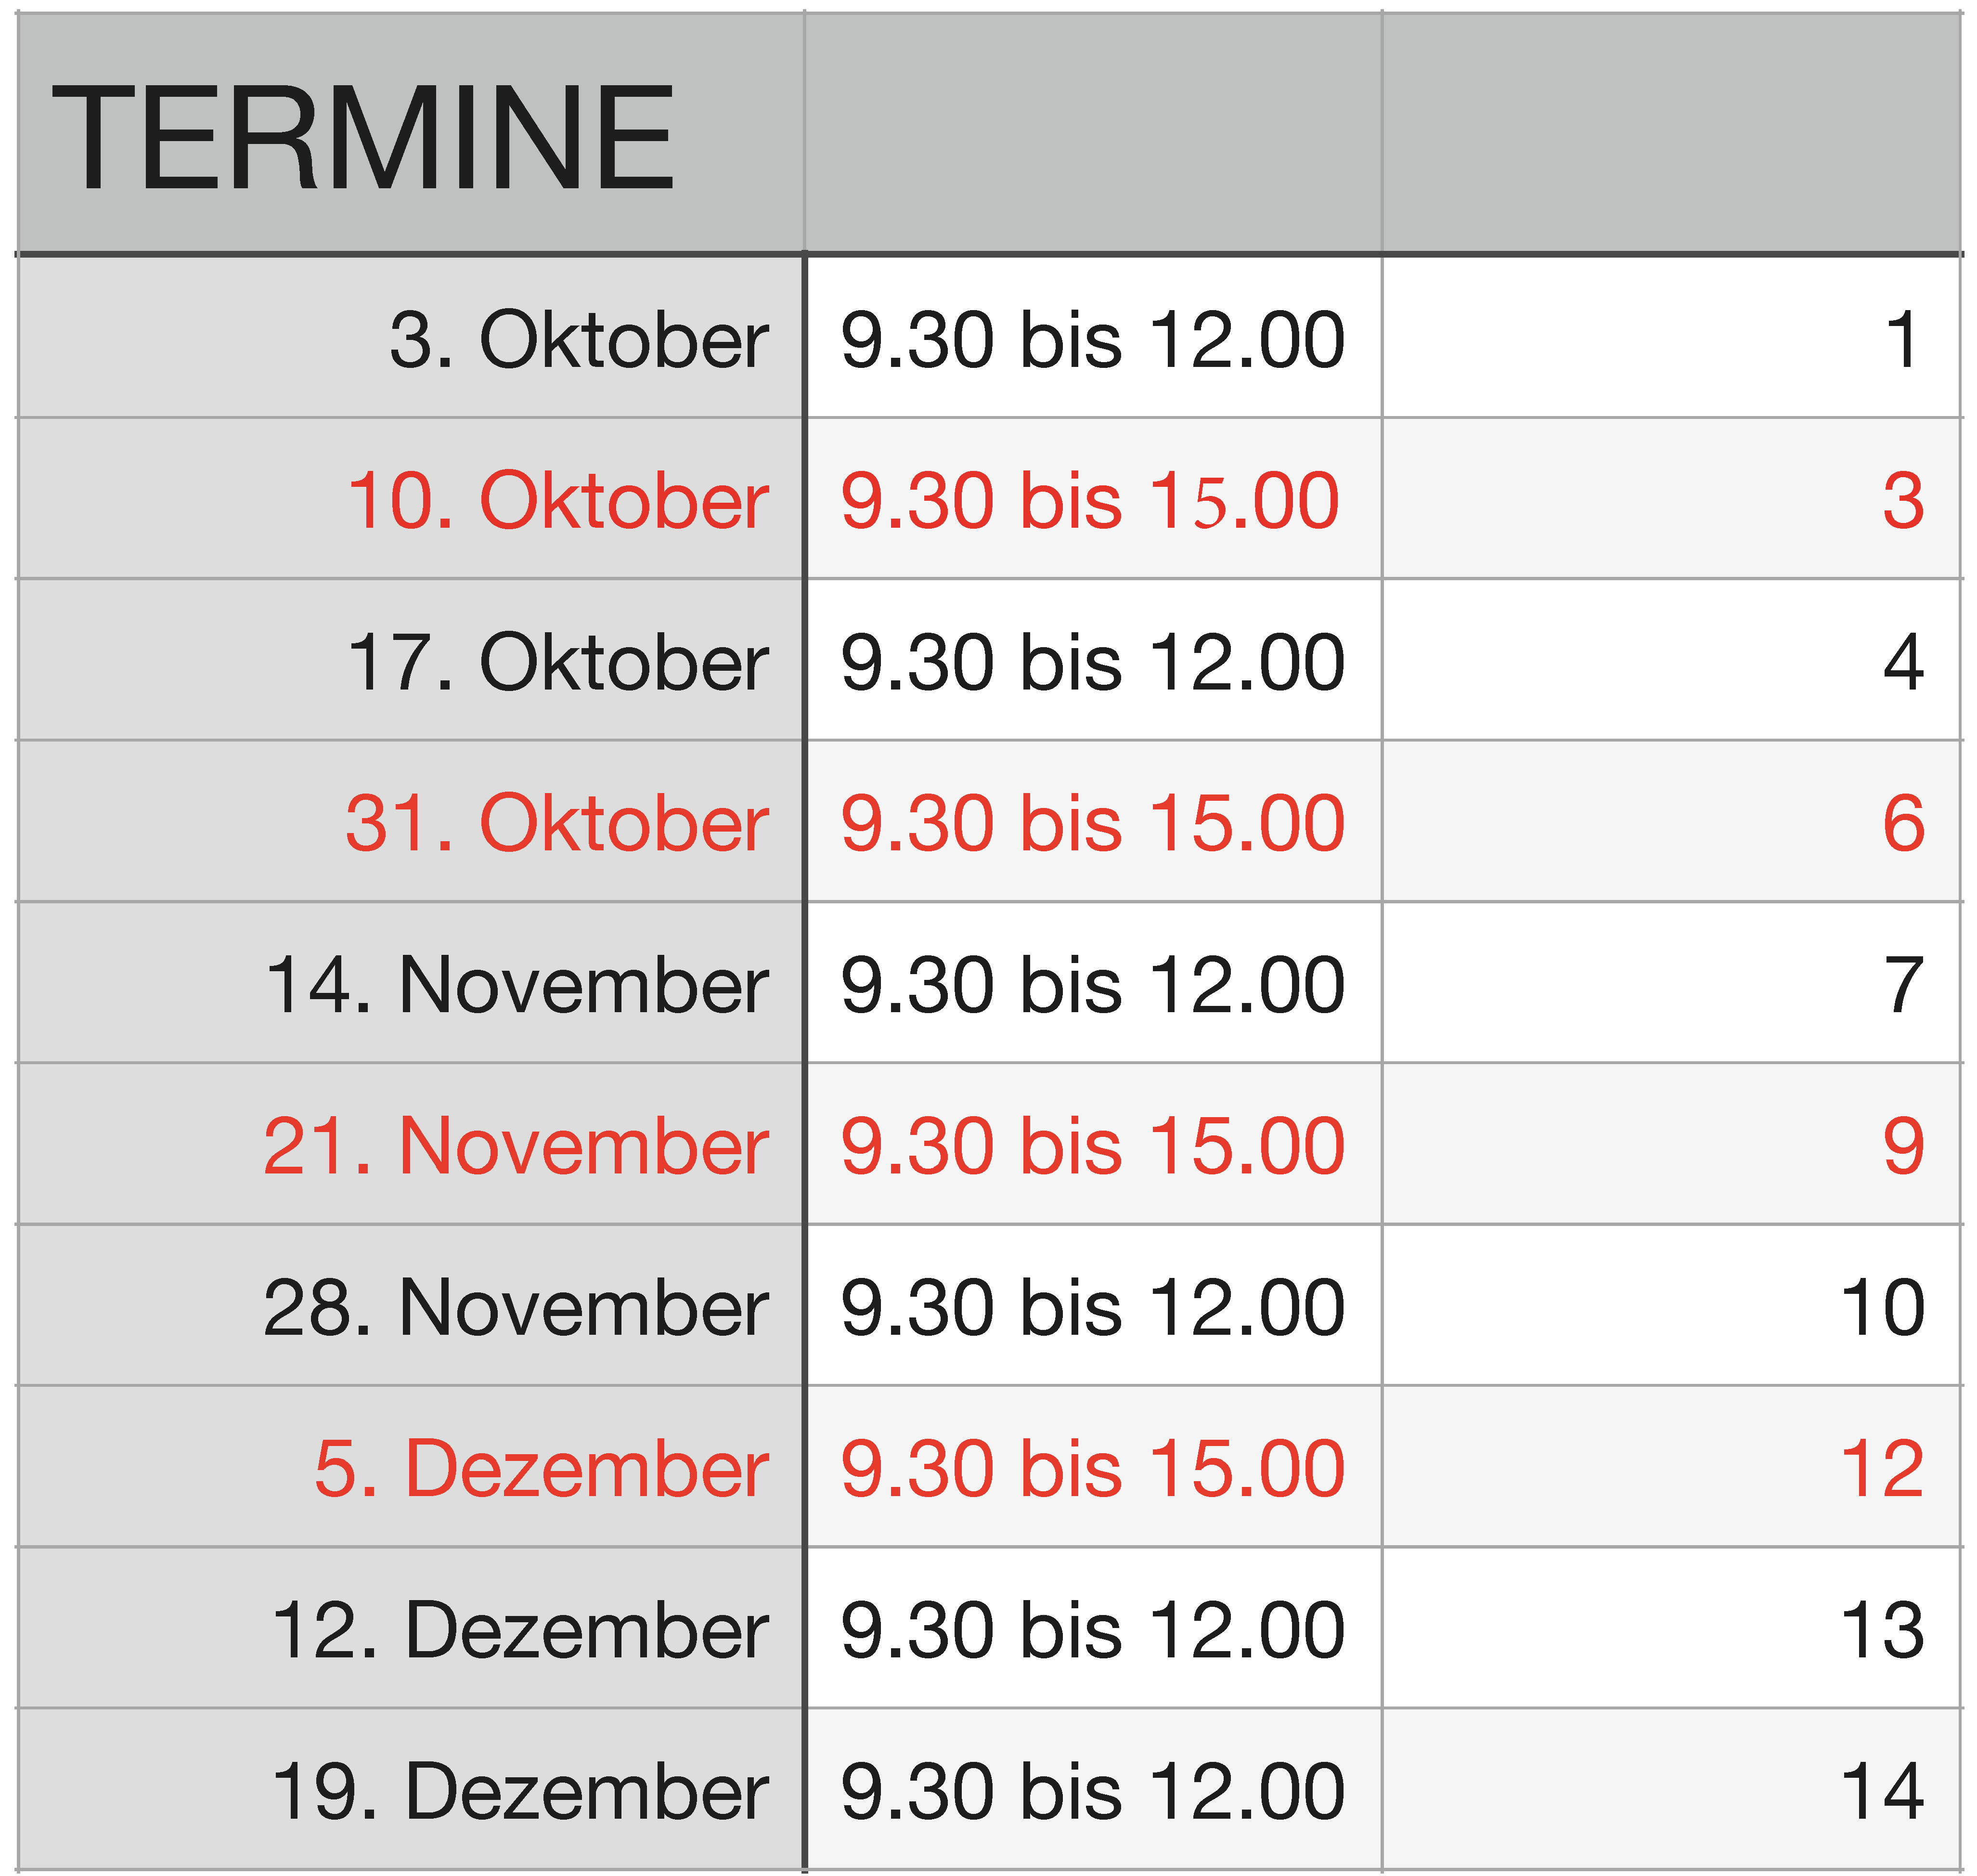
Task: Select the red number 12 cell
Action: [x=1671, y=1467]
